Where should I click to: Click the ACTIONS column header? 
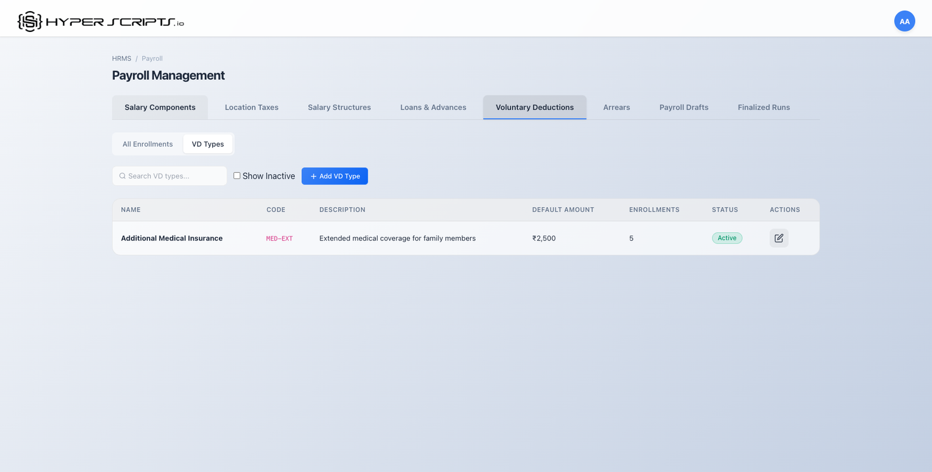(x=785, y=210)
